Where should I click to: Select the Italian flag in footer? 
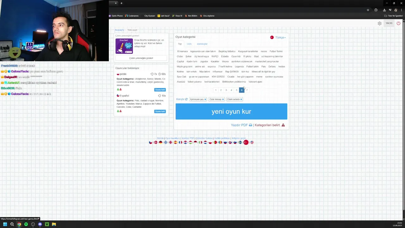(201, 142)
